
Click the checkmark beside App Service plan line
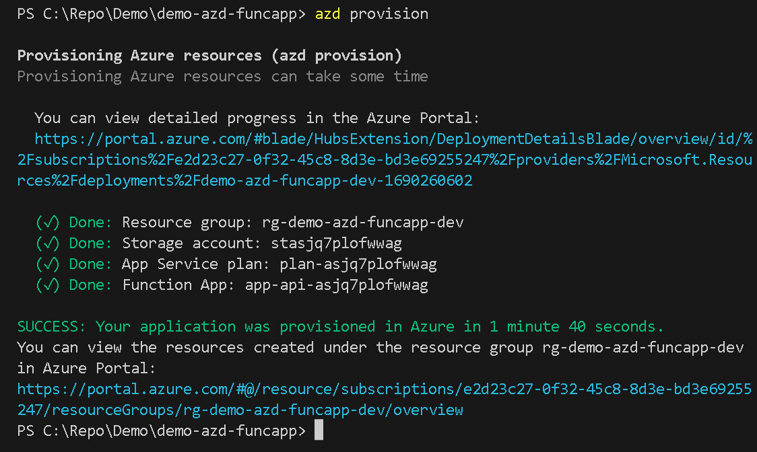(x=47, y=264)
